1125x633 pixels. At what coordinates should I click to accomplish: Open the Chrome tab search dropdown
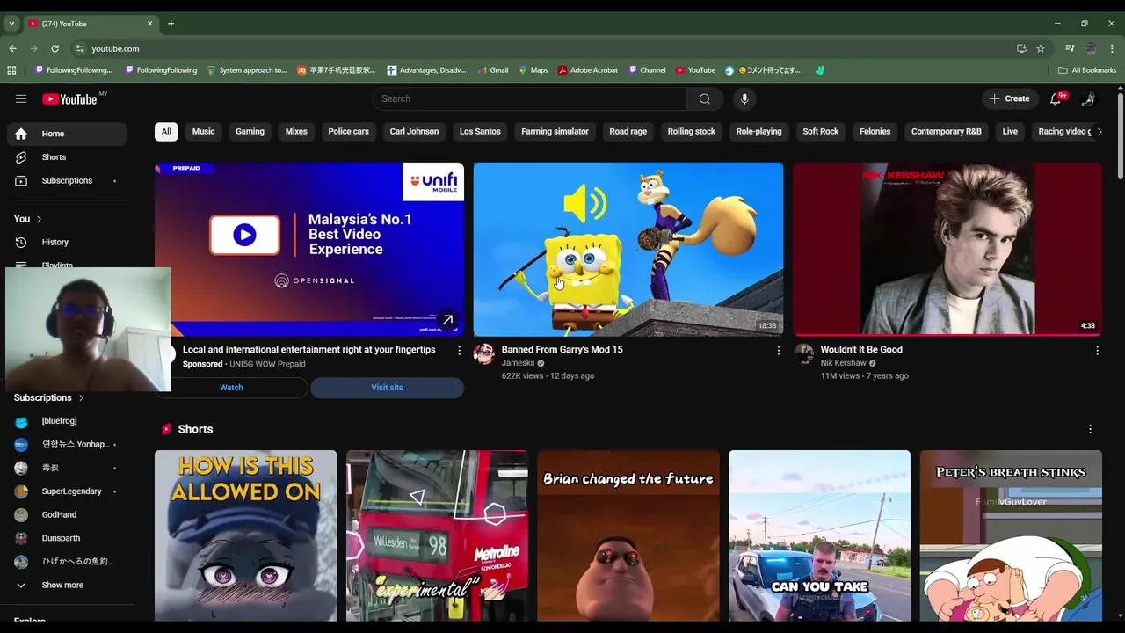pos(11,24)
